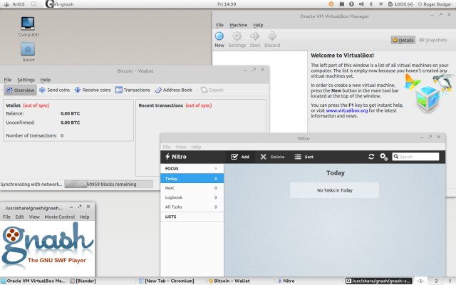
Task: Click the volume icon in top panel
Action: tap(361, 4)
